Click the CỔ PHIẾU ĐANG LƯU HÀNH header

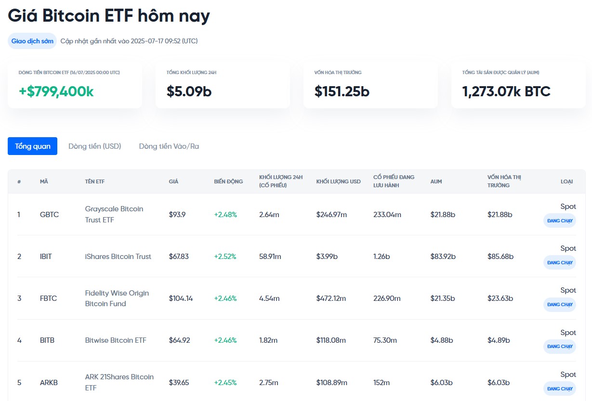[x=394, y=181]
